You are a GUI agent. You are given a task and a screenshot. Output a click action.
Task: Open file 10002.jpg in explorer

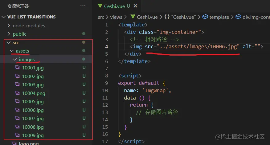(x=33, y=76)
